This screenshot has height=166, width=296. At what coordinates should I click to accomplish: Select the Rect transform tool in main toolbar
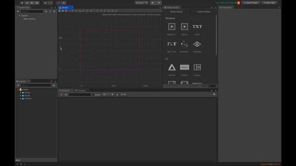tap(37, 3)
